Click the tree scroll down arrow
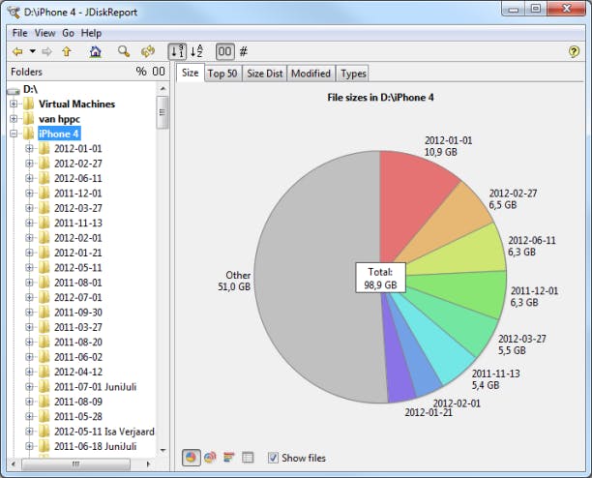This screenshot has width=592, height=478. pyautogui.click(x=163, y=450)
